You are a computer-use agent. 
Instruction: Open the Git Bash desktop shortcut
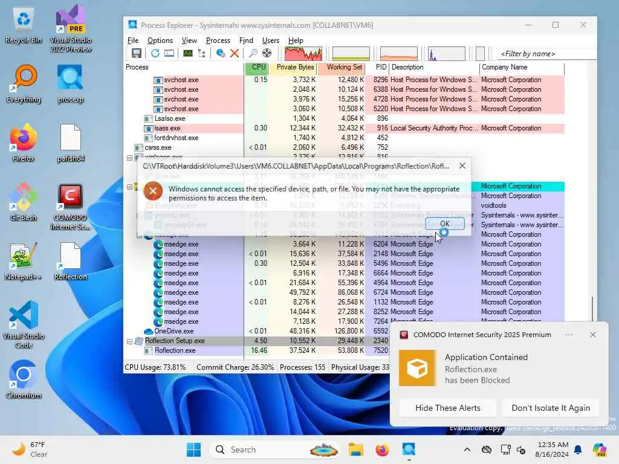coord(24,202)
